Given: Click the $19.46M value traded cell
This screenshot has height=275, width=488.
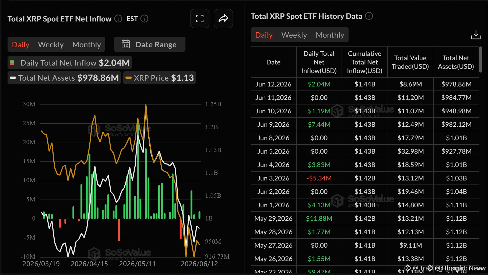Looking at the screenshot, I should point(411,192).
